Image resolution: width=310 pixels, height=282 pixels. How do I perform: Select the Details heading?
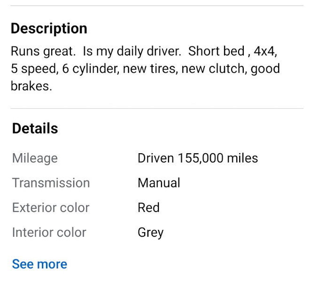coord(35,128)
